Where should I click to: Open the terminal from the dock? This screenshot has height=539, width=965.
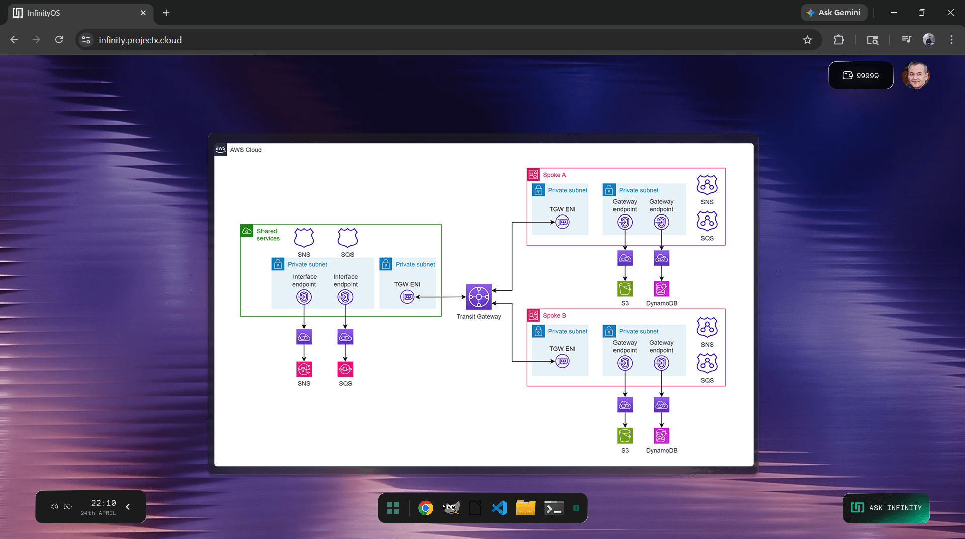pyautogui.click(x=554, y=508)
